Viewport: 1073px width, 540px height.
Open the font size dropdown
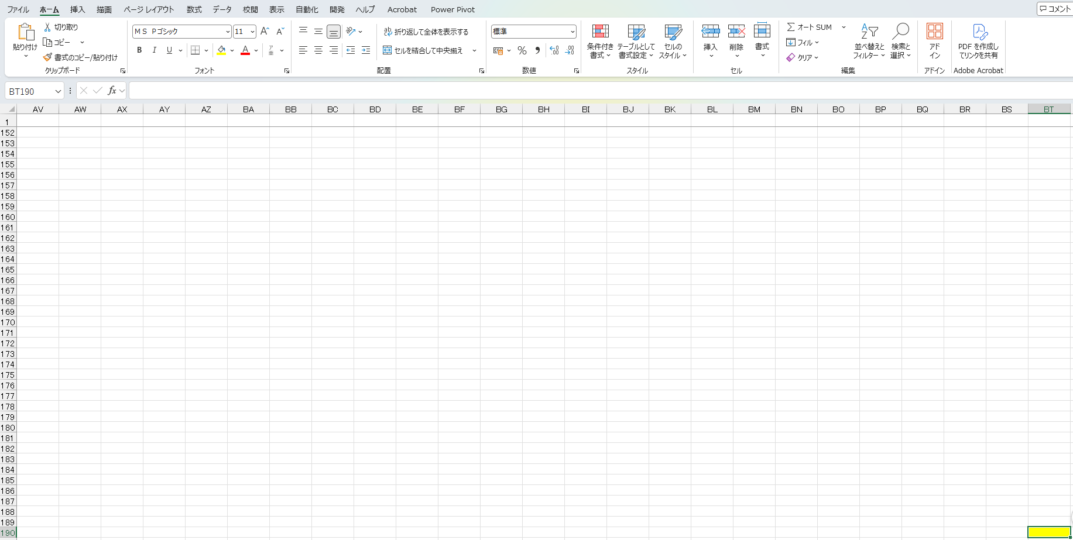[252, 32]
